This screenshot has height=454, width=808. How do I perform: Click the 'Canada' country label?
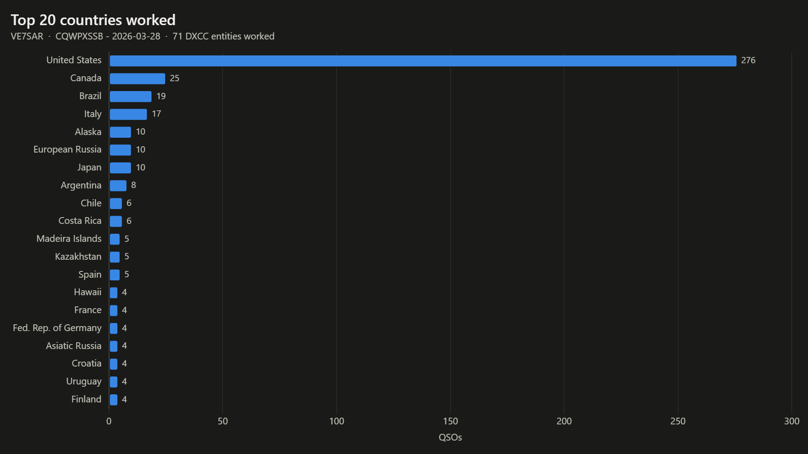coord(86,78)
